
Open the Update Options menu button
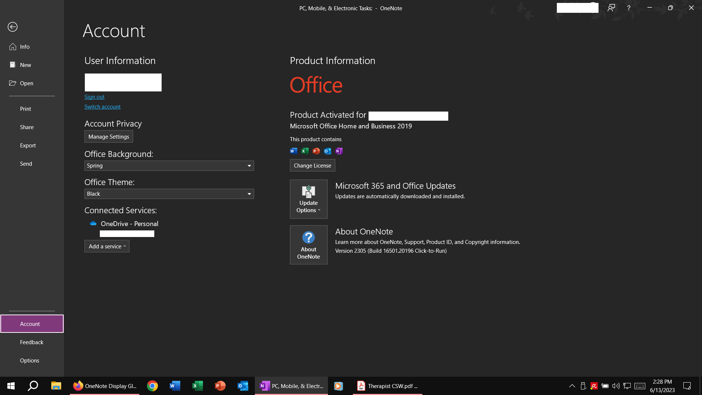tap(309, 199)
